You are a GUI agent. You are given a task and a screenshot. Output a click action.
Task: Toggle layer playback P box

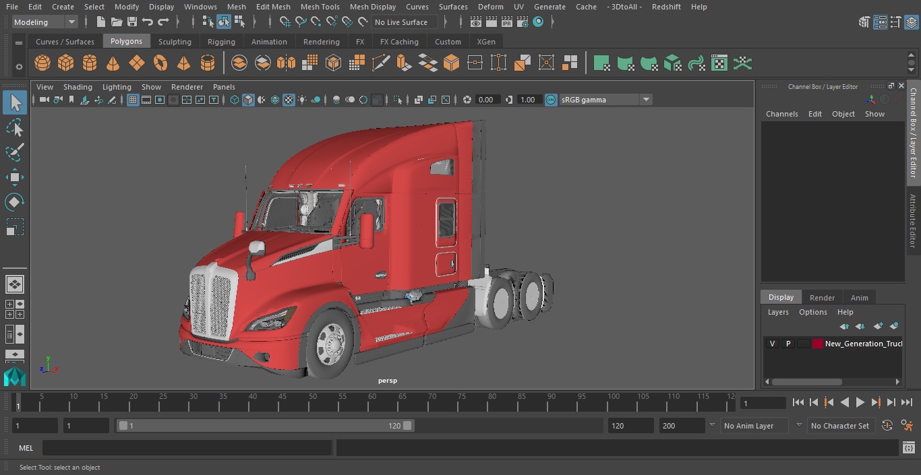coord(788,344)
